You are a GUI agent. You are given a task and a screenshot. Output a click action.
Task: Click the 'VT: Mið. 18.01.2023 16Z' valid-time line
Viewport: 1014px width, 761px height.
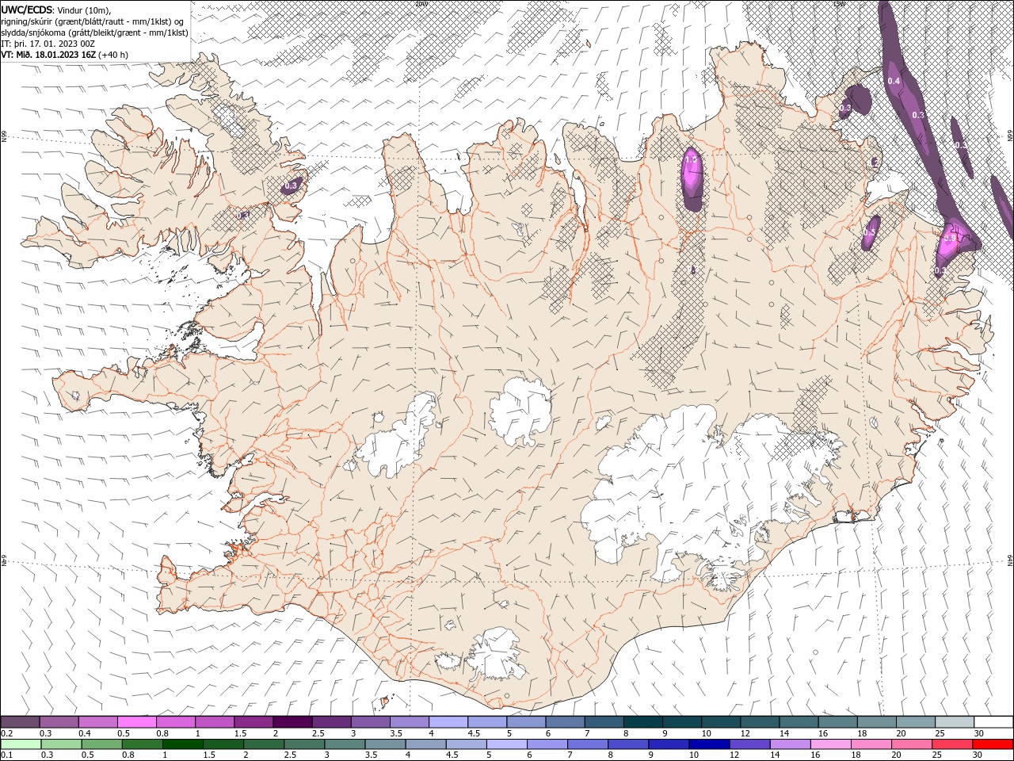click(x=64, y=55)
